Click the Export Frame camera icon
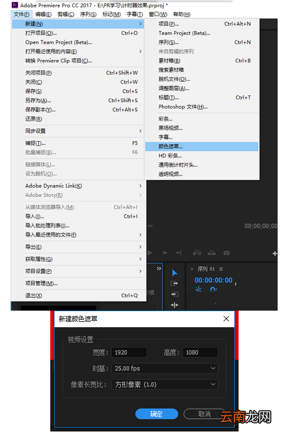291x432 pixels. (226, 253)
